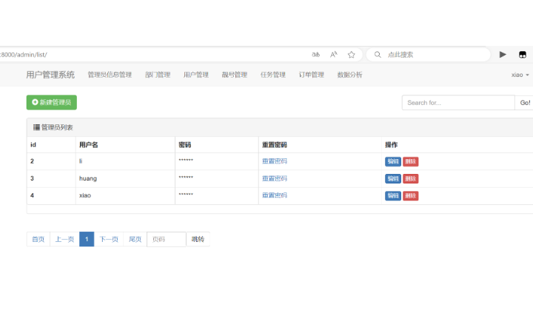Select page 1 in pagination
Viewport: 533px width, 333px height.
pyautogui.click(x=87, y=239)
